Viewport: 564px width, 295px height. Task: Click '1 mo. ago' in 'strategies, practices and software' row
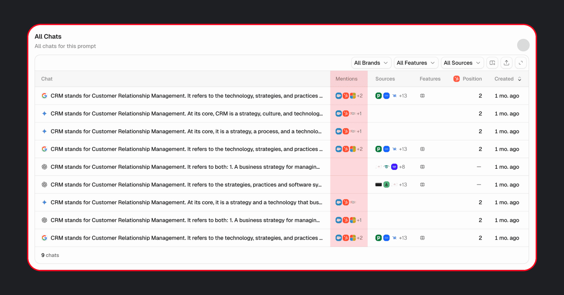coord(507,184)
